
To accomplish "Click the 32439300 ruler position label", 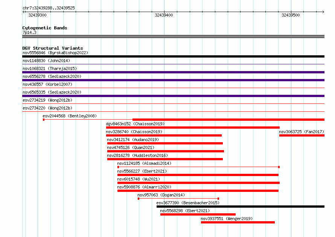I will [37, 15].
